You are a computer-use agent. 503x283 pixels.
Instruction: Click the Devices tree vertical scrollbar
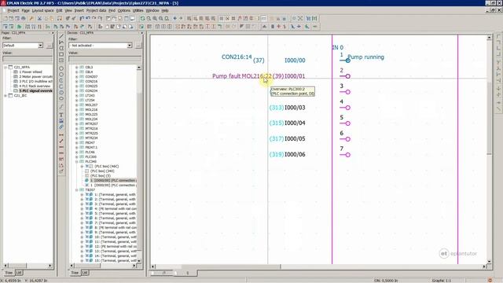coord(139,164)
